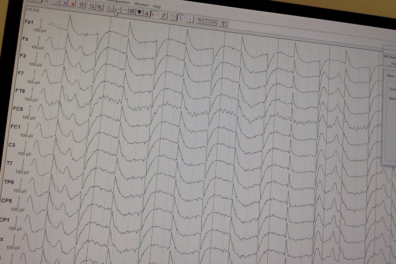Click the 100 µV scale under CP5

18,209
